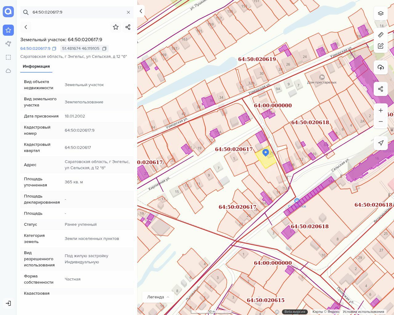Viewport: 394px width, 315px height.
Task: Click the cloud upload icon on map
Action: (381, 67)
